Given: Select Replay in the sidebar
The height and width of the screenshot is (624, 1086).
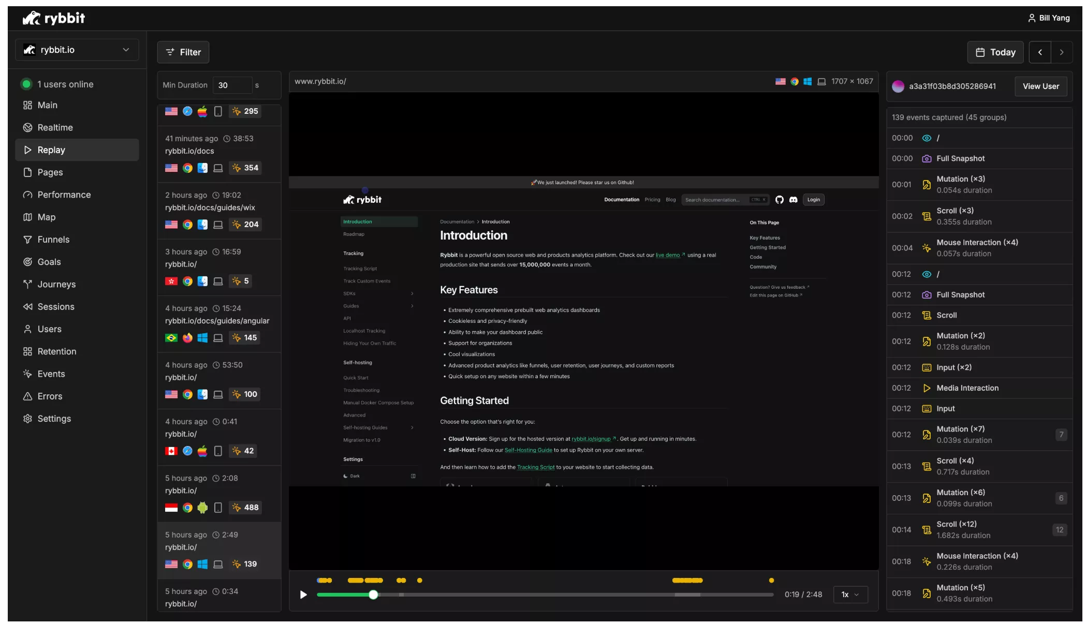Looking at the screenshot, I should pos(77,150).
